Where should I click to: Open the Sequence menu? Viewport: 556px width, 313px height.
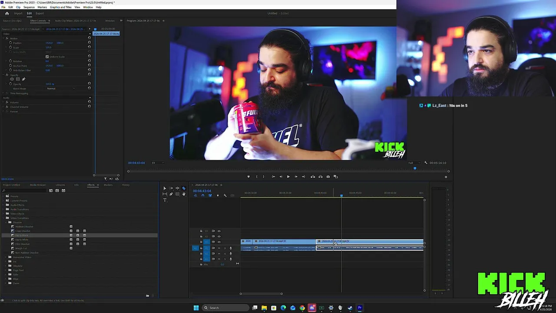pos(29,7)
